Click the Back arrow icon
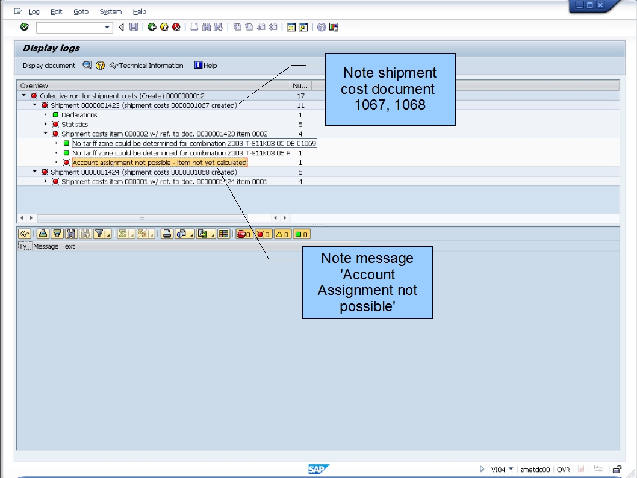The image size is (637, 478). (153, 27)
